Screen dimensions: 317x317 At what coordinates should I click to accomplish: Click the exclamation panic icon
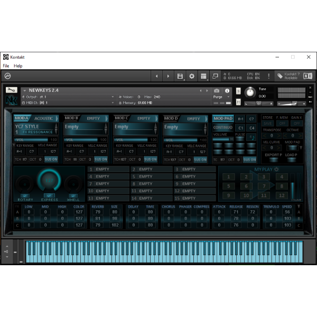(x=269, y=76)
